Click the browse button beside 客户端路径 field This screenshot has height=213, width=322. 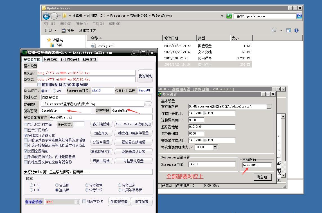point(269,107)
